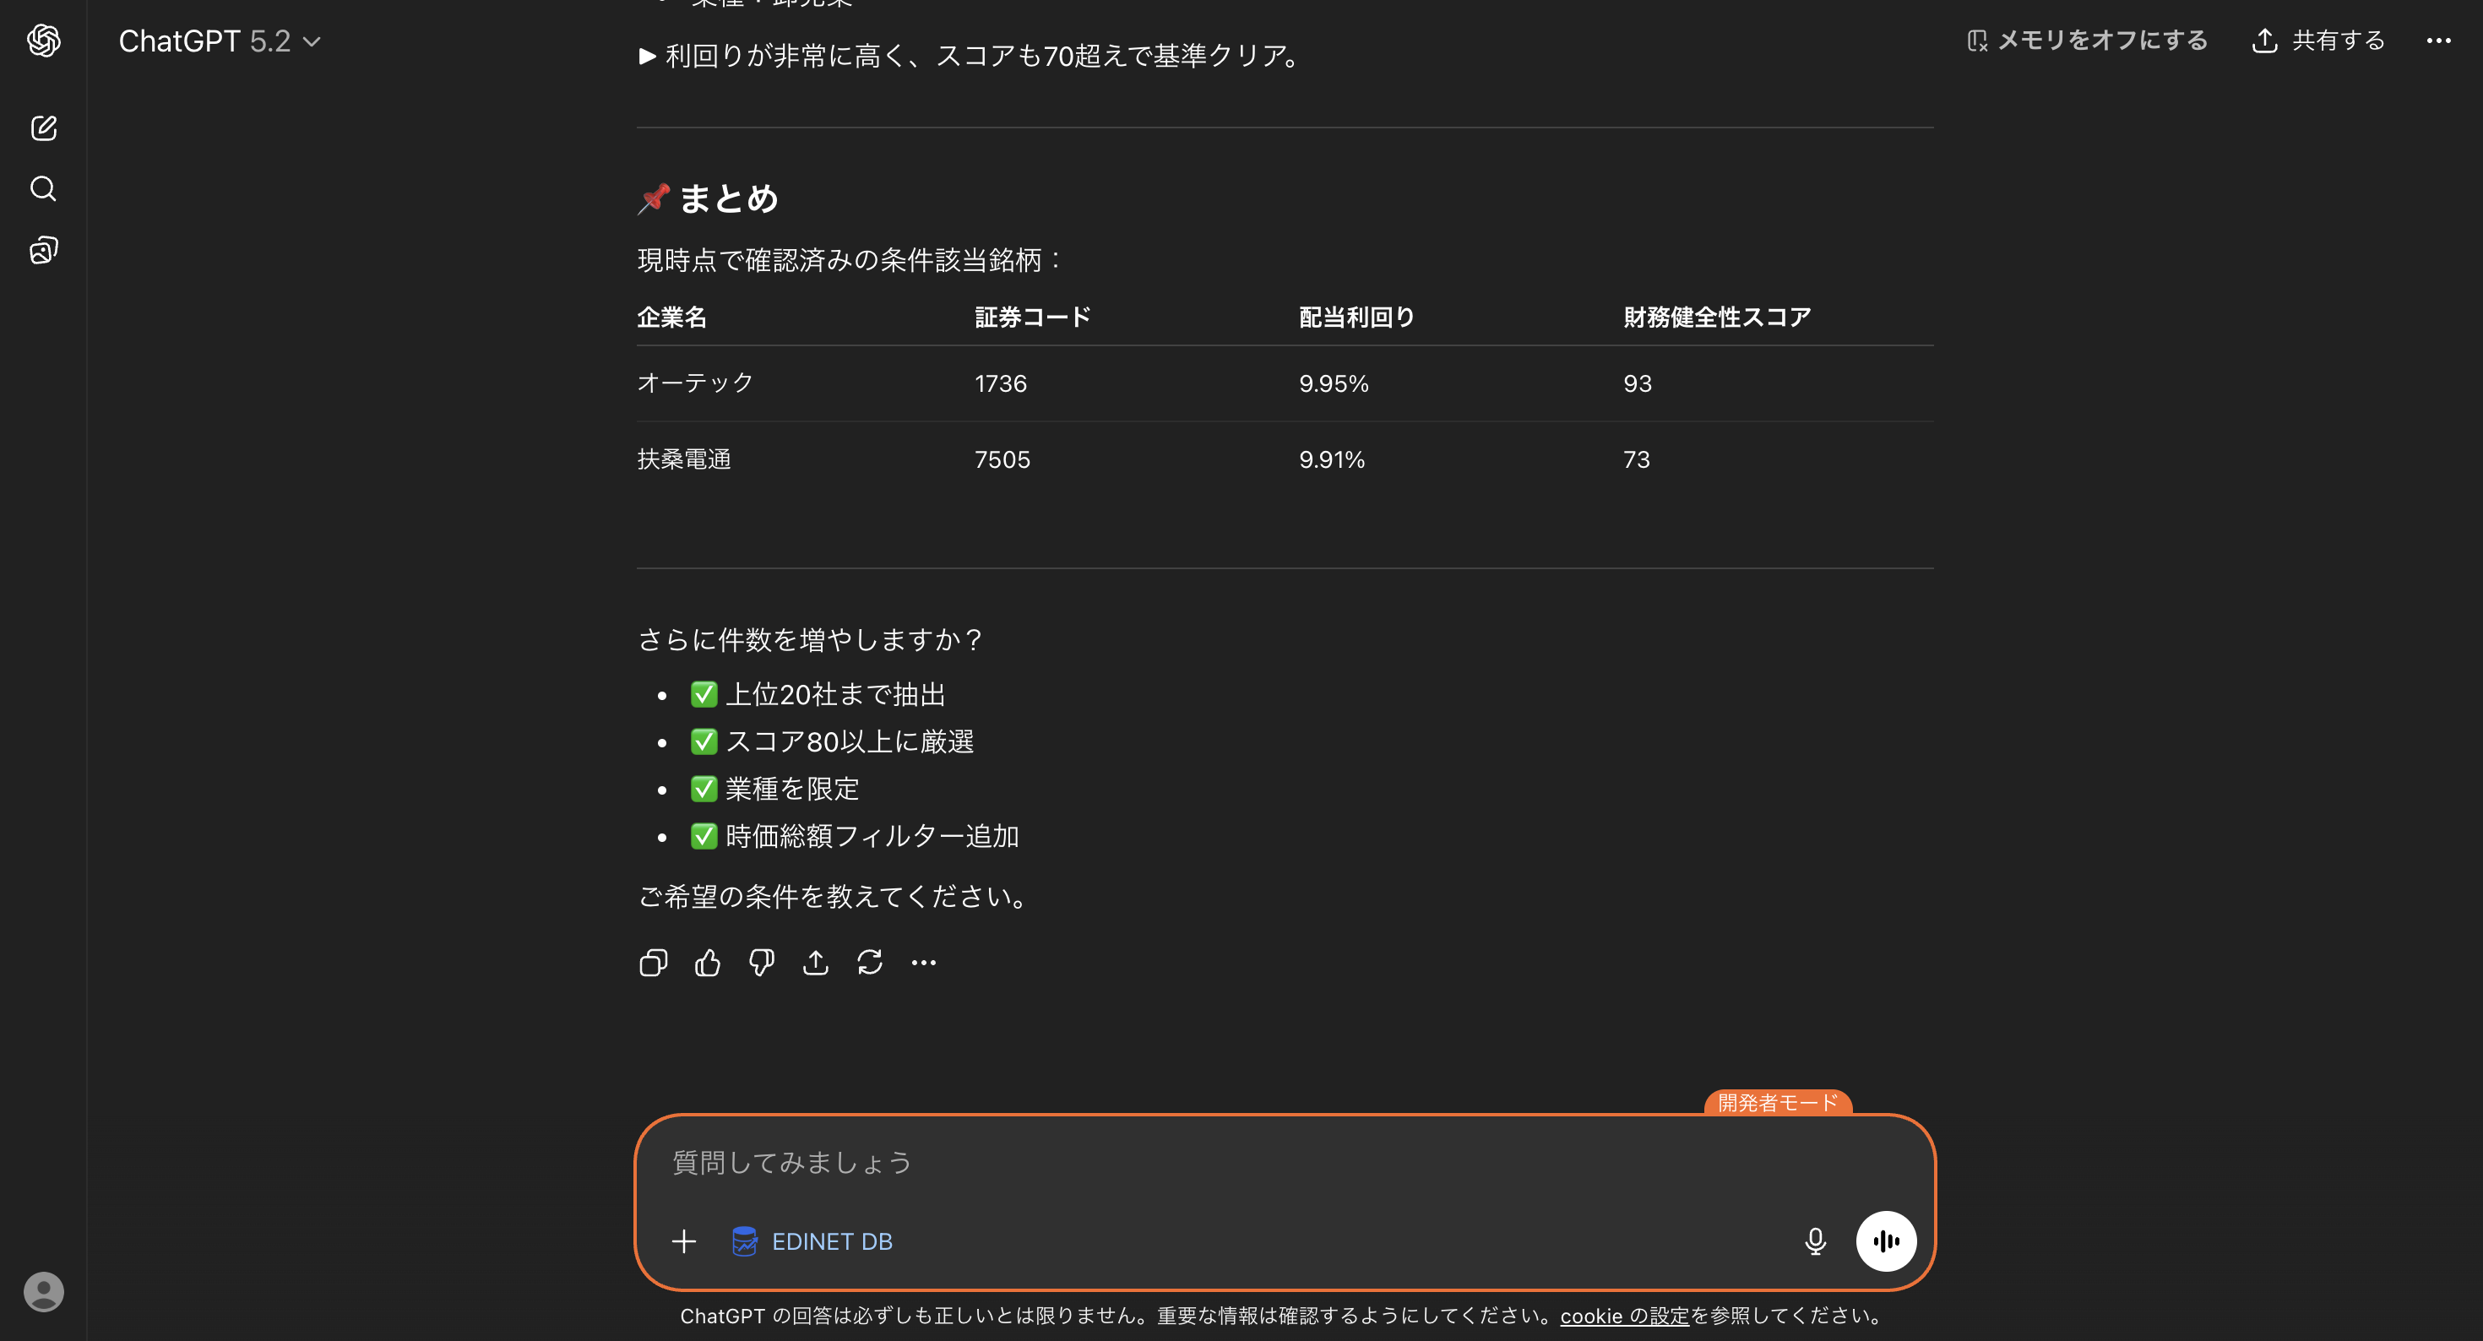Image resolution: width=2483 pixels, height=1341 pixels.
Task: Give the response a thumbs up
Action: pyautogui.click(x=708, y=962)
